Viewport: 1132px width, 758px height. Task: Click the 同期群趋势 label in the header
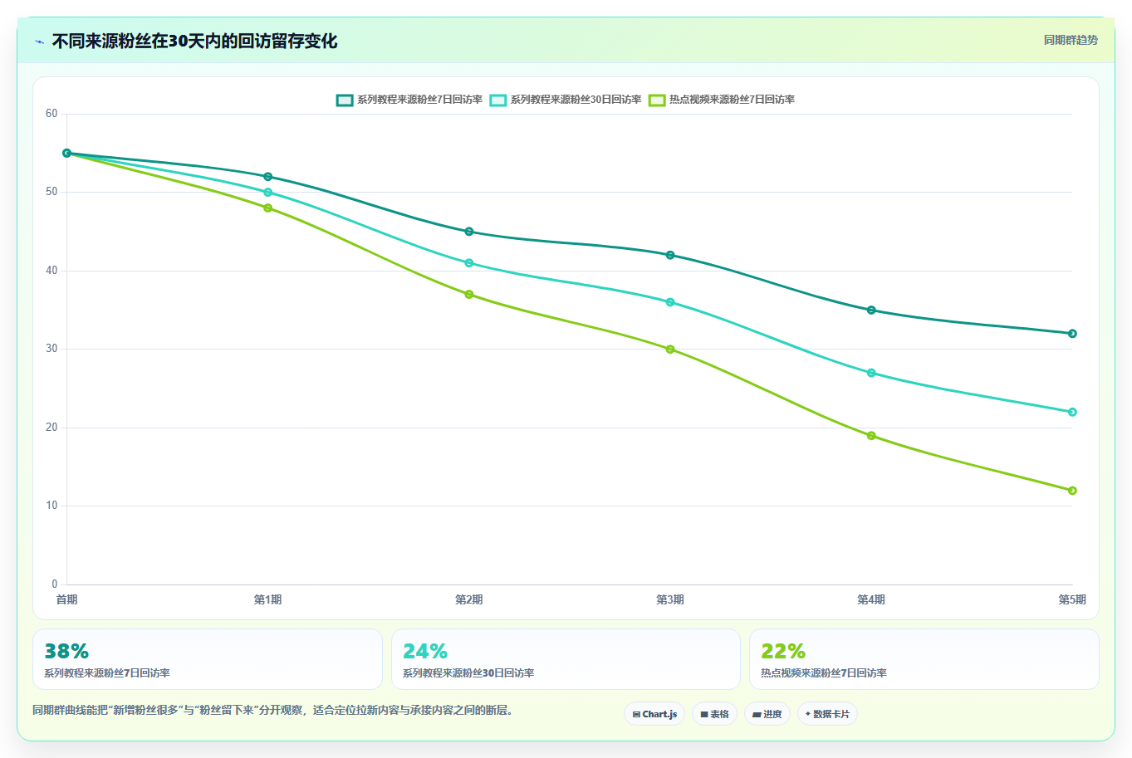[x=1071, y=40]
